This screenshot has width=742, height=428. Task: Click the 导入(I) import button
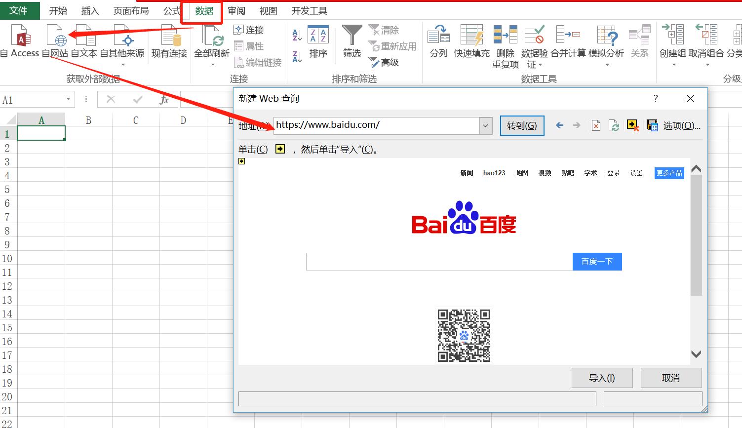[x=602, y=378]
